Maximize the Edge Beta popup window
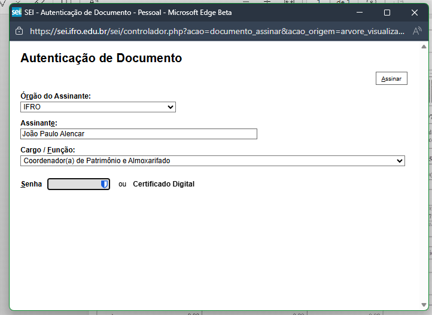Screen dimensions: 432x315 [387, 12]
